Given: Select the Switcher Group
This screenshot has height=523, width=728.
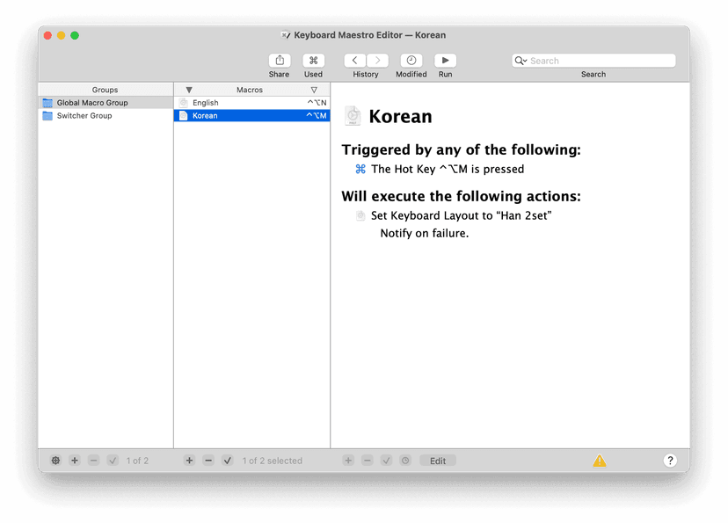Looking at the screenshot, I should pos(84,116).
